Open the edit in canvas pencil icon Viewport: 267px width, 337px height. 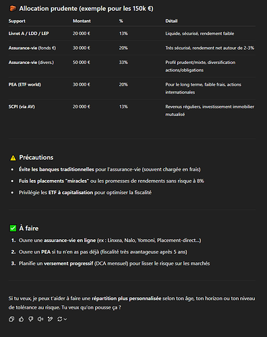pos(50,319)
